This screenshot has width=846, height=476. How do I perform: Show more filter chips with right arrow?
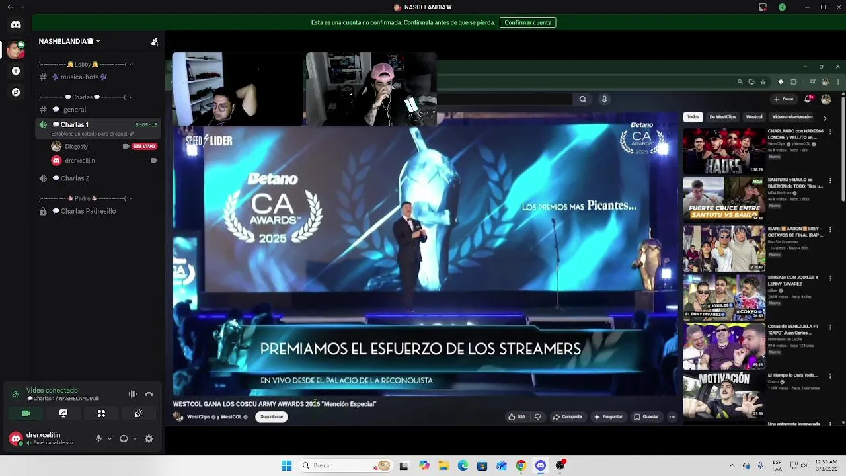[x=825, y=118]
